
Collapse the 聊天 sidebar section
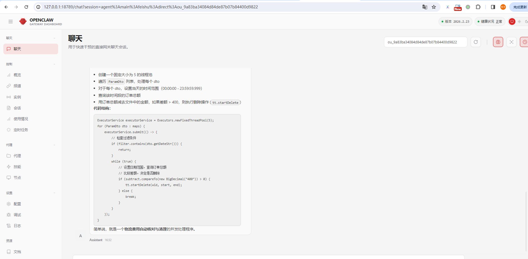(x=54, y=38)
